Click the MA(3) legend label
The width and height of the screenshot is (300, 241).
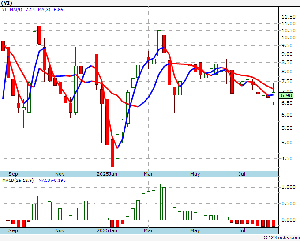tap(44, 10)
